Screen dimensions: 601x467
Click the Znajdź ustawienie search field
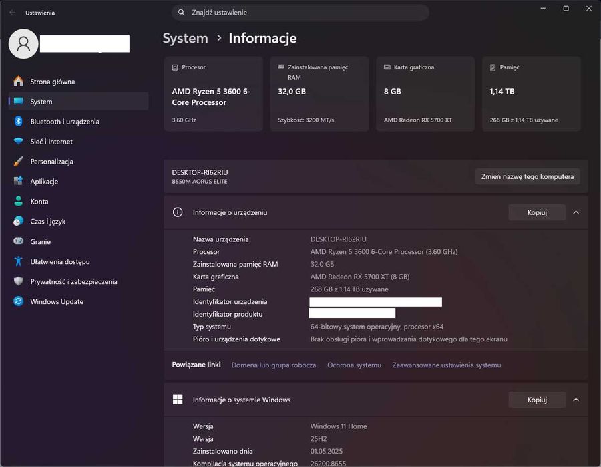300,12
